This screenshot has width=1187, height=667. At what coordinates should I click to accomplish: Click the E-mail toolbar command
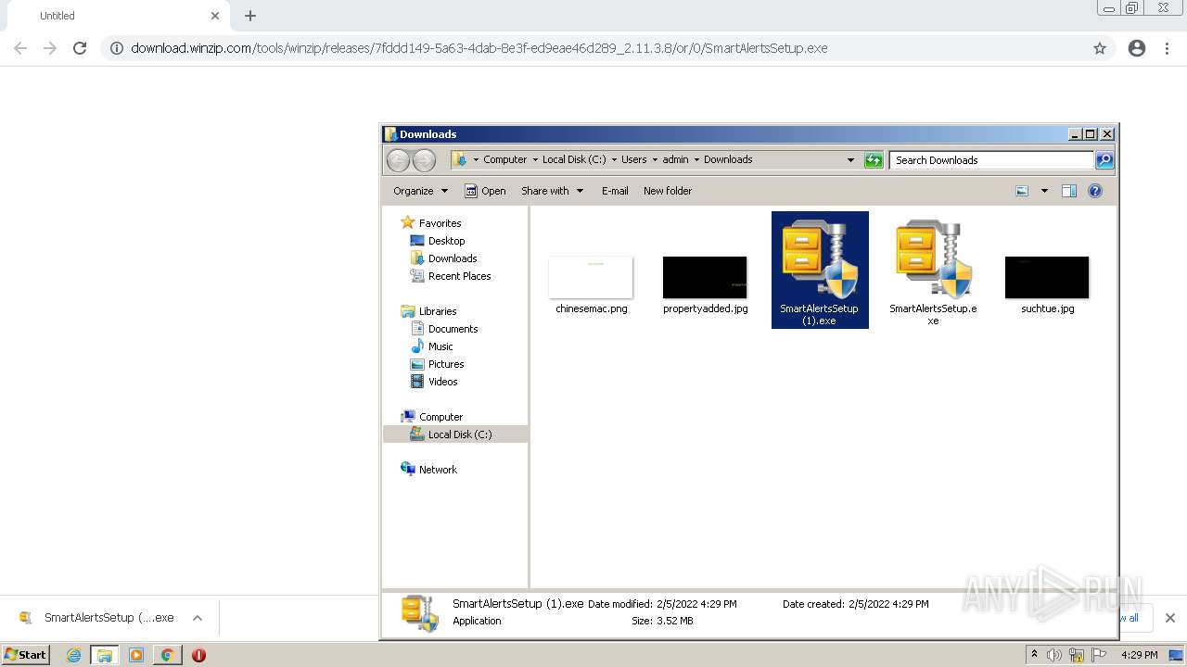click(615, 191)
